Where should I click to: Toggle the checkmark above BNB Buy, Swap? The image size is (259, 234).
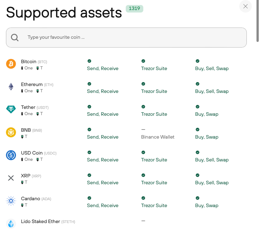pyautogui.click(x=197, y=129)
